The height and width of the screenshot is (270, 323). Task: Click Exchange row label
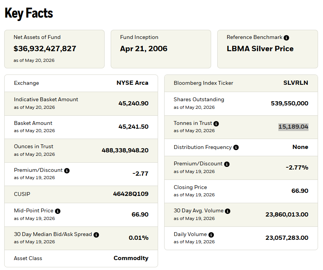[26, 83]
